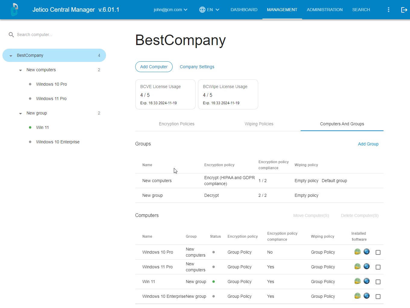
Task: Click the Jetico logo icon
Action: pyautogui.click(x=14, y=10)
